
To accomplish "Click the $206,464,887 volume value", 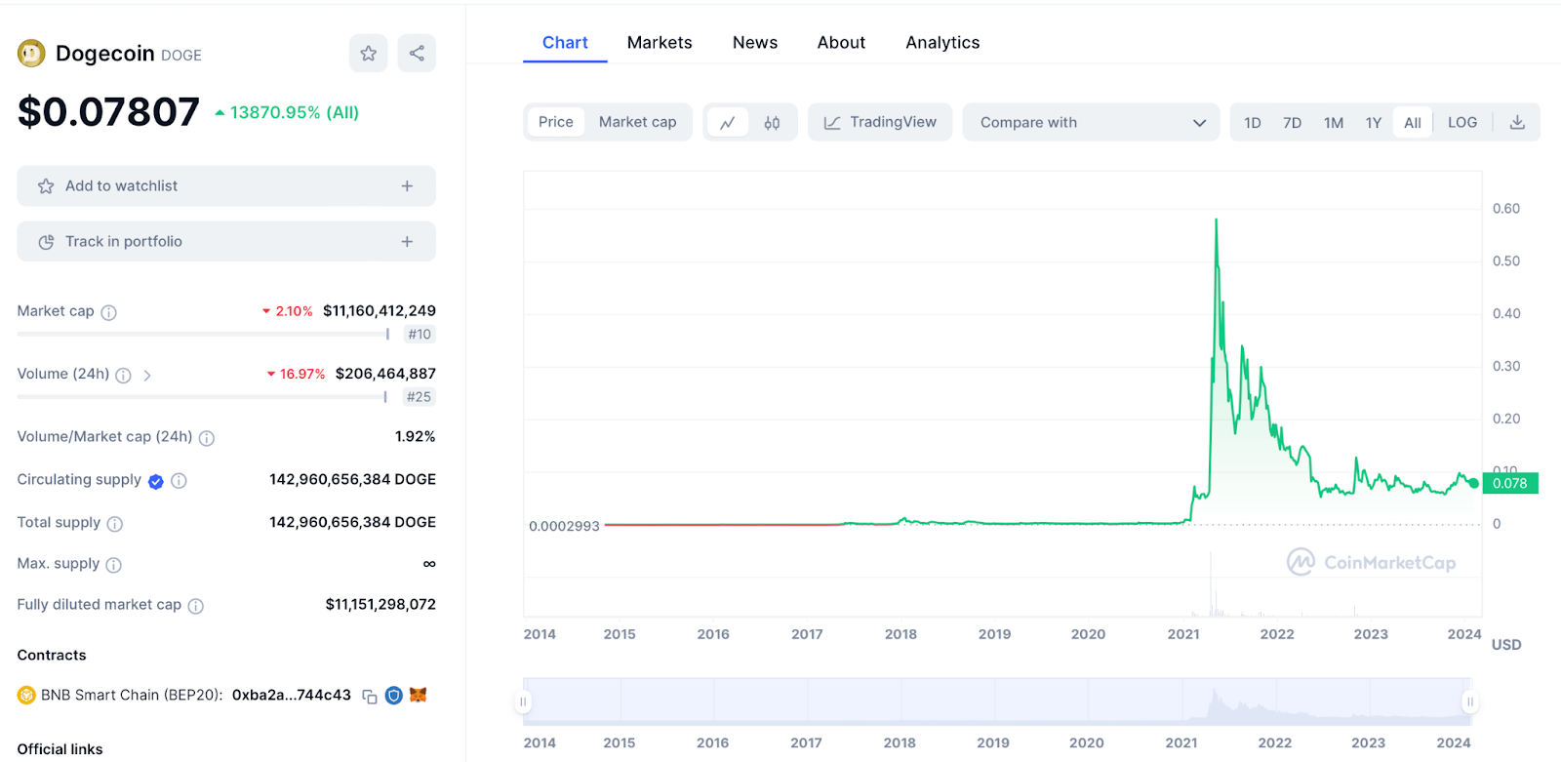I will pos(385,373).
